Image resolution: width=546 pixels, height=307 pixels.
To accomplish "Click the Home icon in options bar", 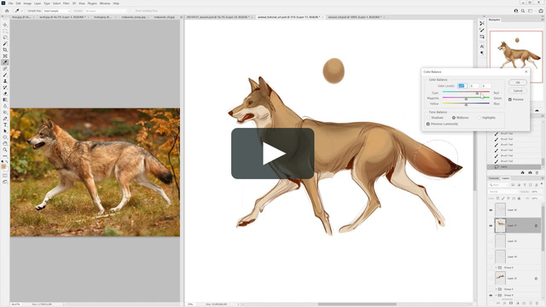I will [7, 11].
